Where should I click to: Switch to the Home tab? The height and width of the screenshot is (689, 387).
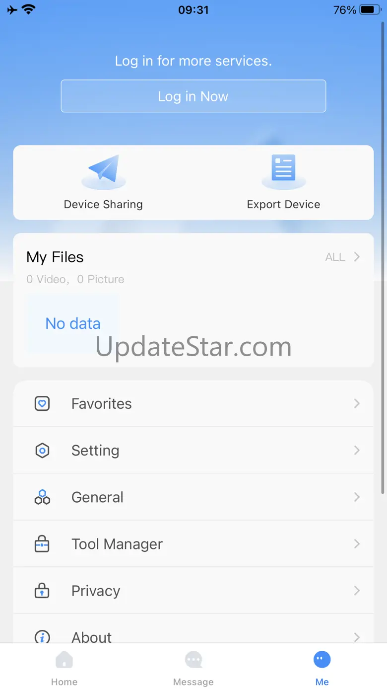pyautogui.click(x=64, y=668)
